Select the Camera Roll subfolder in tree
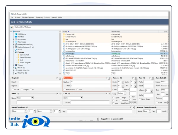Image resolution: width=178 pixels, height=135 pixels. (x=24, y=55)
